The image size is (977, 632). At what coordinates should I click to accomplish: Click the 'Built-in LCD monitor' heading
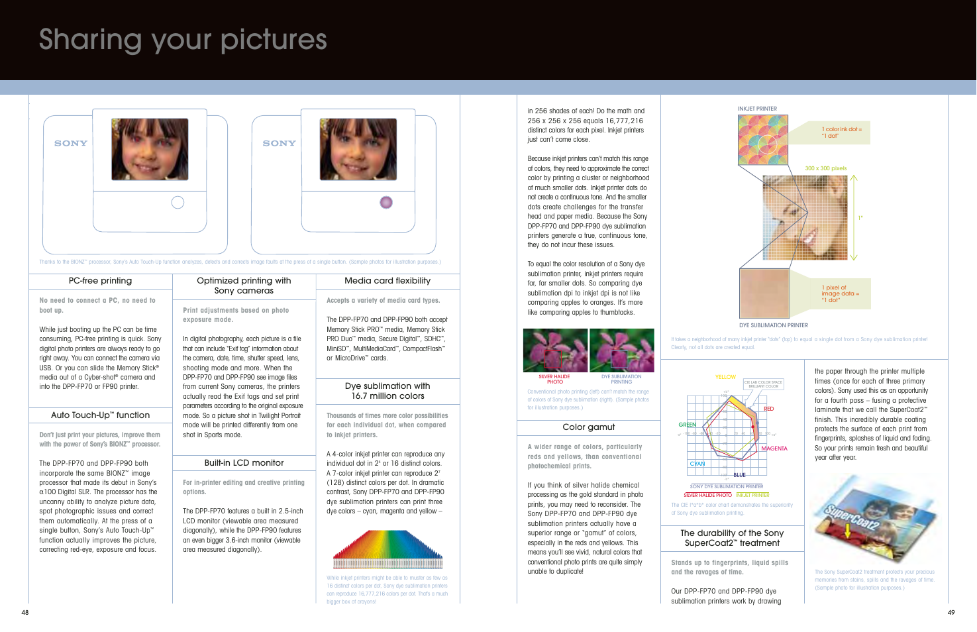coord(244,463)
